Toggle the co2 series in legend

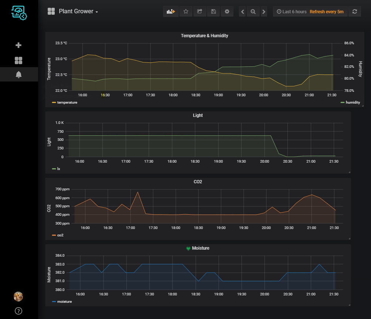coord(60,235)
